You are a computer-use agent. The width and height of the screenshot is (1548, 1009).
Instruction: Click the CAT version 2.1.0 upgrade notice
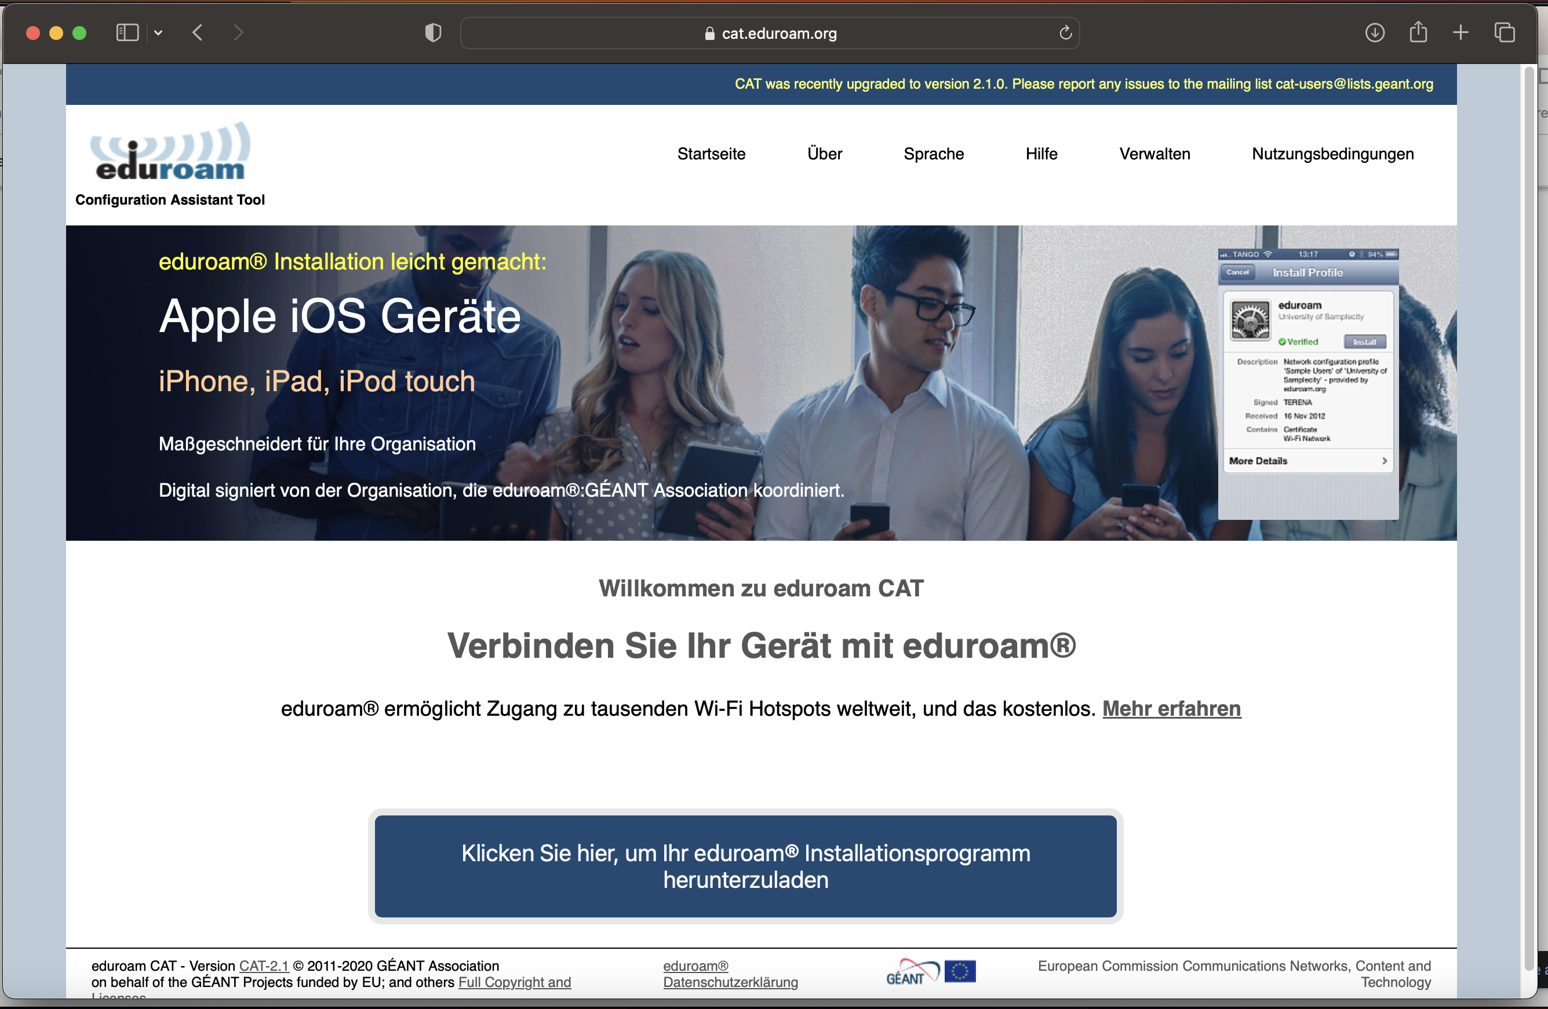tap(1084, 84)
